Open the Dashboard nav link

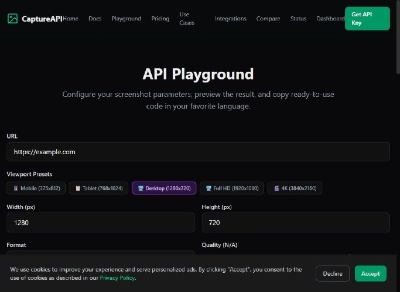[330, 19]
